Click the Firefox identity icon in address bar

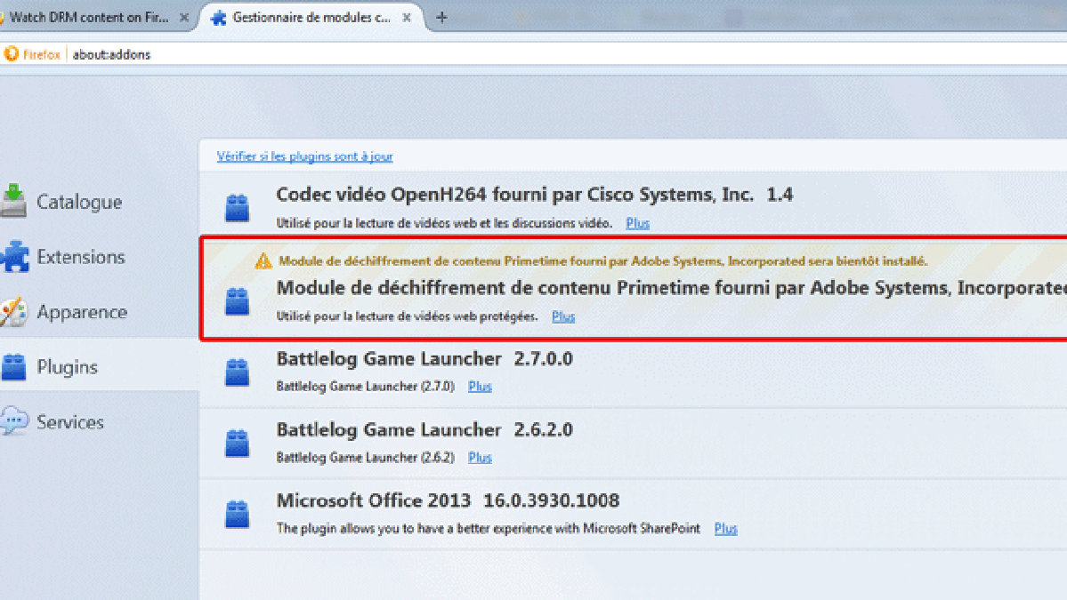coord(11,53)
